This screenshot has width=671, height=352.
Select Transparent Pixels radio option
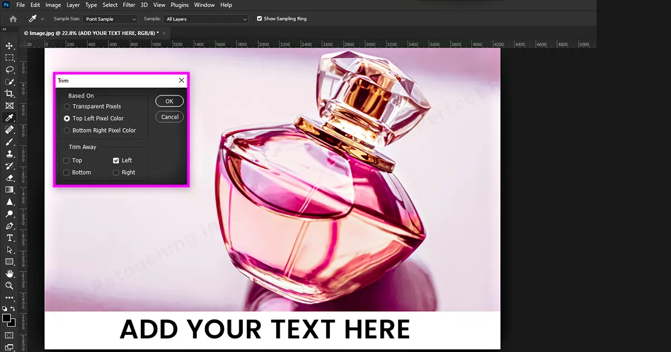coord(67,106)
